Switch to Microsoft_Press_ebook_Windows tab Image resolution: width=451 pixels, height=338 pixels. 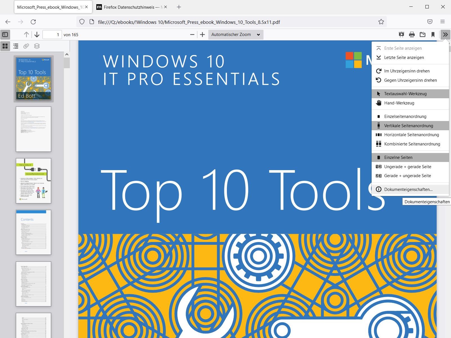tap(50, 7)
